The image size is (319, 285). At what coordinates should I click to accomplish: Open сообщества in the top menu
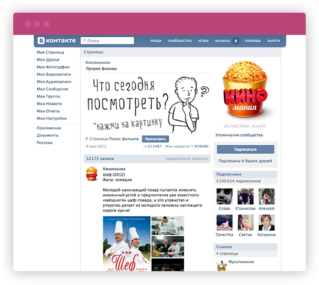point(179,40)
